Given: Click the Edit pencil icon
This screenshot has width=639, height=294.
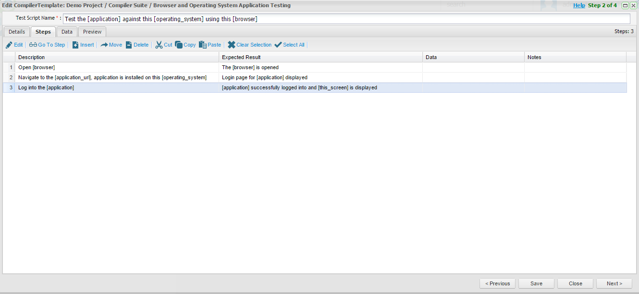Looking at the screenshot, I should click(9, 45).
